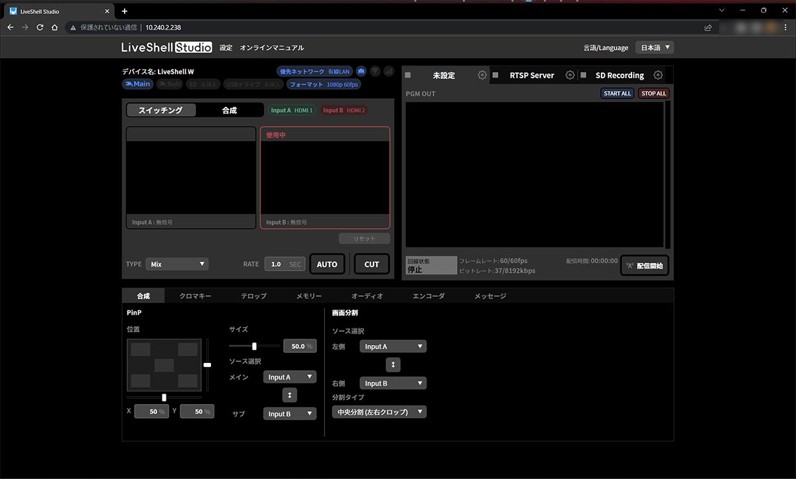Toggle the SD Recording output indicator

(583, 75)
